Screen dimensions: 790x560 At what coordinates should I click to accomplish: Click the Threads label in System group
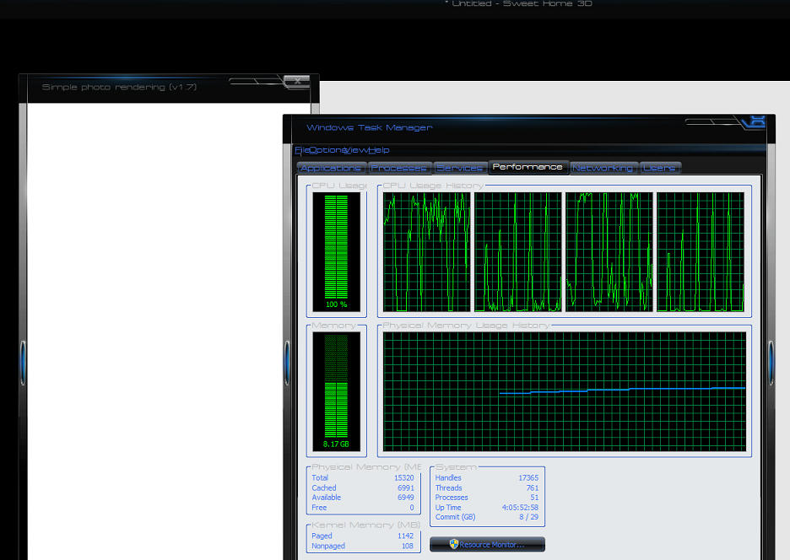[x=448, y=488]
